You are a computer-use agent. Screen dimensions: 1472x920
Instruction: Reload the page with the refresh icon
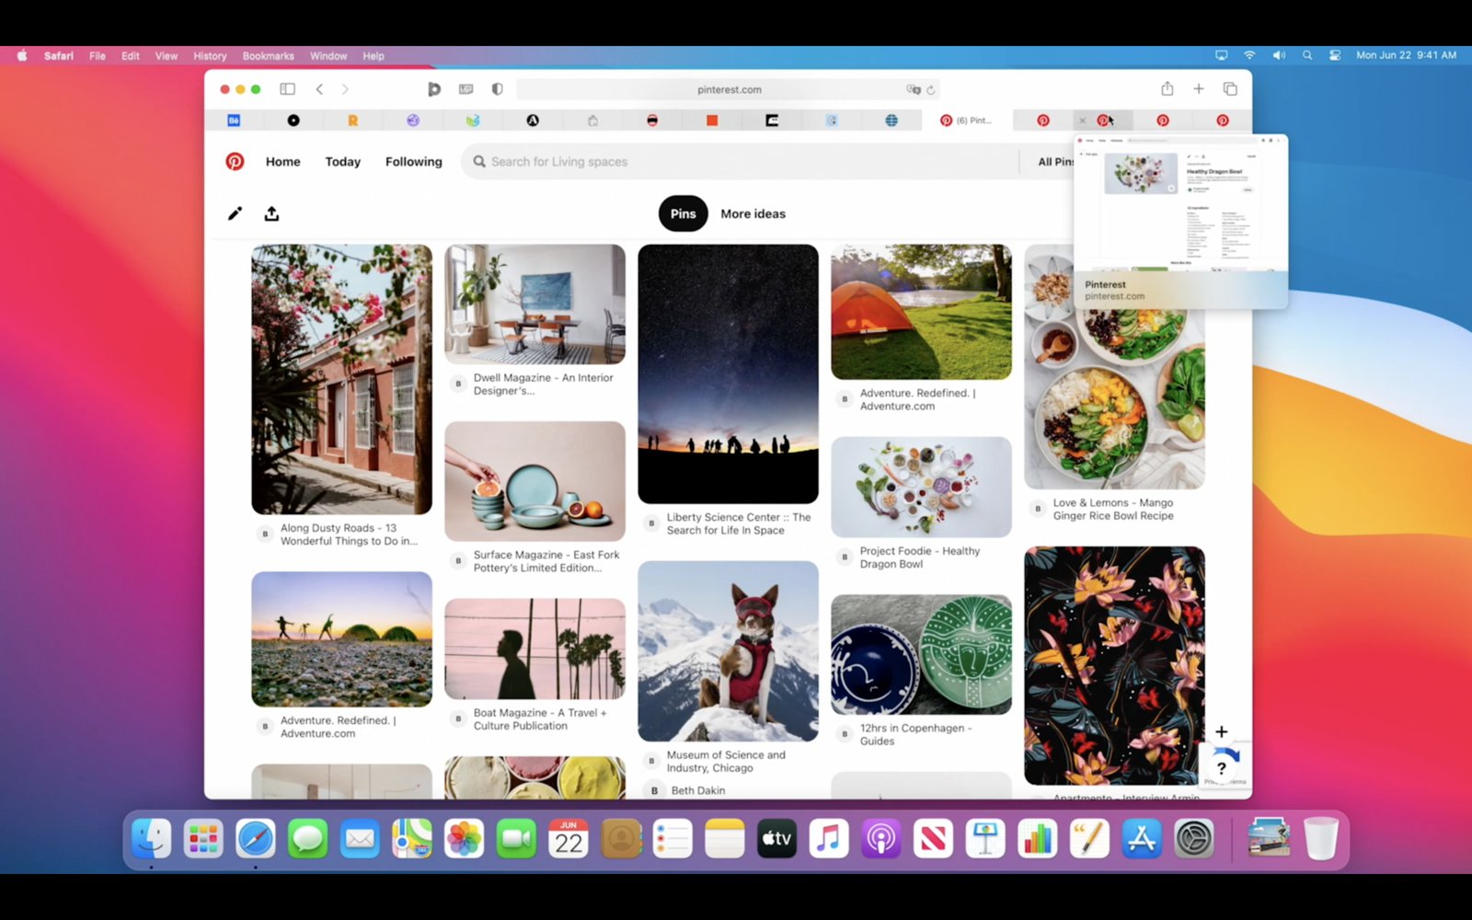931,89
